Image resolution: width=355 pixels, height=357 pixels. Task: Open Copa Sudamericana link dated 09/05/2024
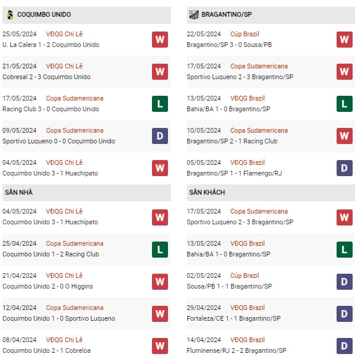(x=75, y=130)
